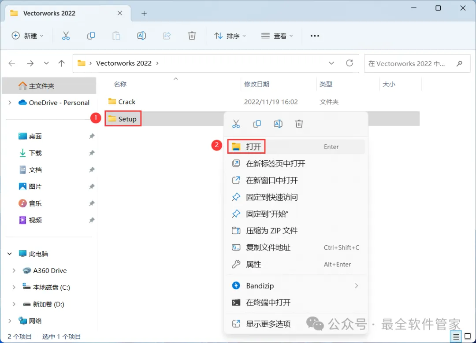The width and height of the screenshot is (476, 343).
Task: Unpin 文档 from quick access
Action: [x=92, y=170]
